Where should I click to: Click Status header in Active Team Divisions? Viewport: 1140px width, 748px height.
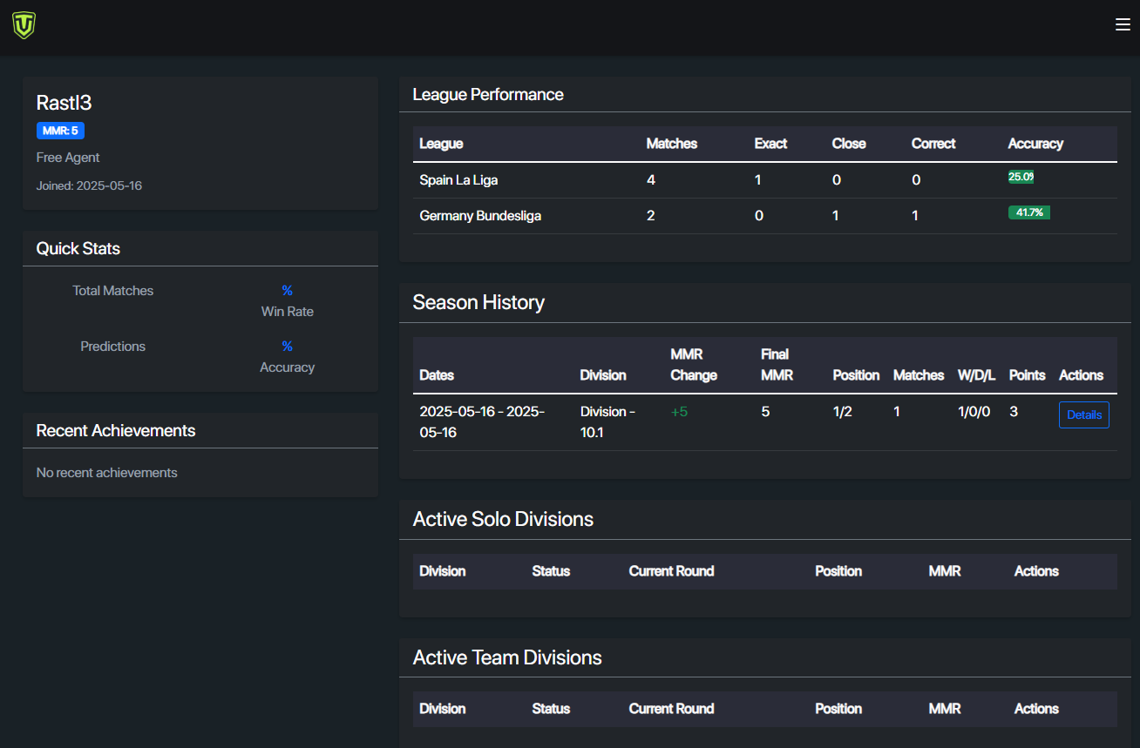point(551,709)
